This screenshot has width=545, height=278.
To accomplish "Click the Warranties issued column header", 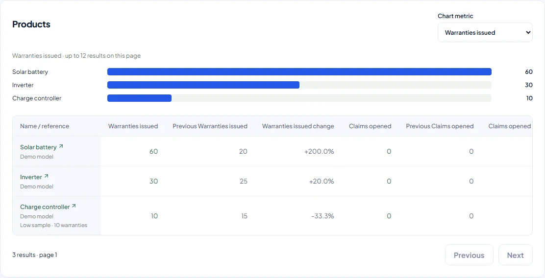I will (x=133, y=126).
